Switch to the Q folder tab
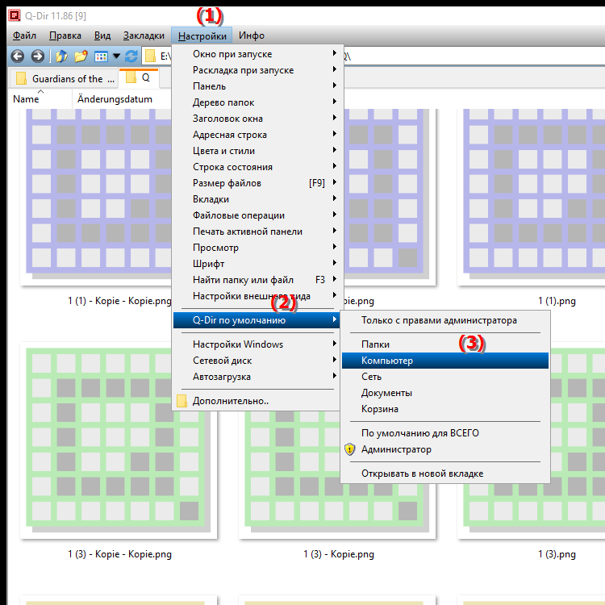 139,77
